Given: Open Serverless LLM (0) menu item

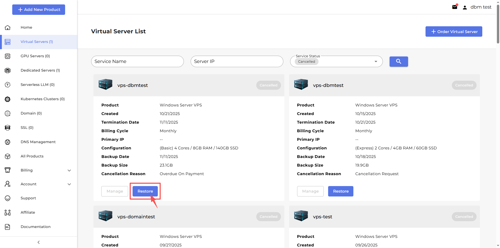Looking at the screenshot, I should pos(39,85).
